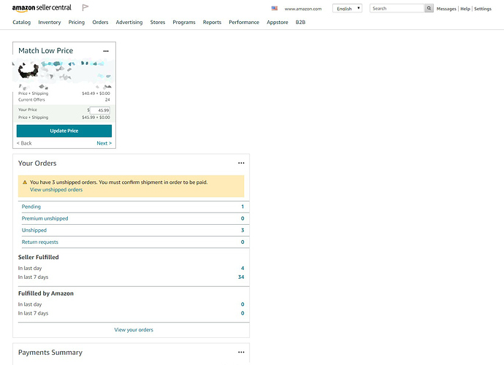Open the Orders menu
Image resolution: width=504 pixels, height=365 pixels.
pyautogui.click(x=100, y=22)
